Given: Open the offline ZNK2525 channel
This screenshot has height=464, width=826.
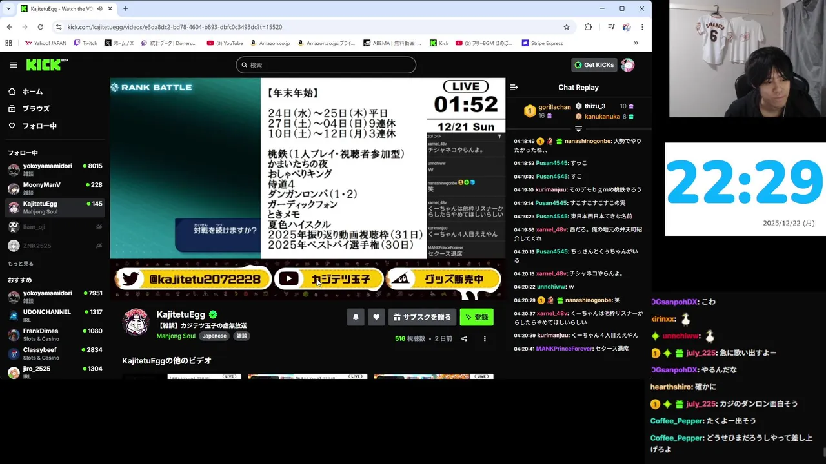Looking at the screenshot, I should 55,246.
